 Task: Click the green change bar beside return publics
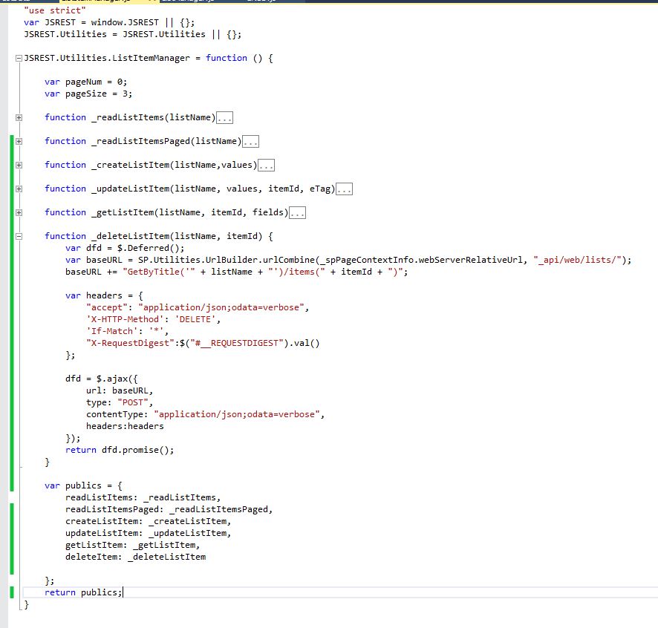(13, 592)
